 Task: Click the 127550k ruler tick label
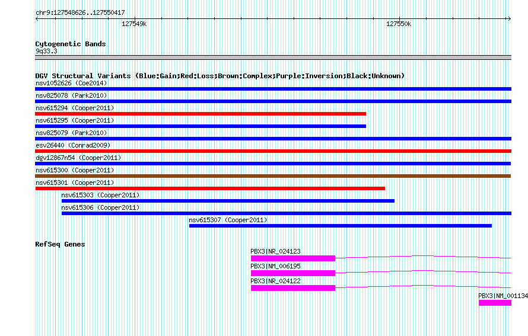pos(399,24)
